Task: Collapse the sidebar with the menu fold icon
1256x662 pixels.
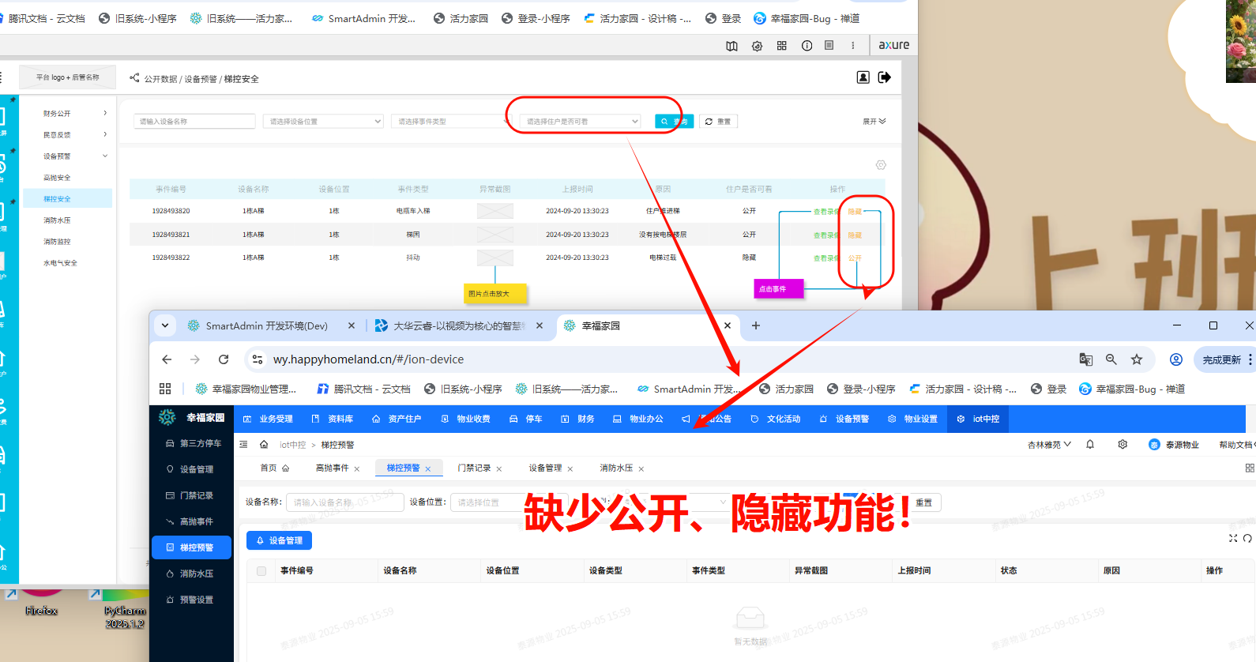Action: (244, 445)
